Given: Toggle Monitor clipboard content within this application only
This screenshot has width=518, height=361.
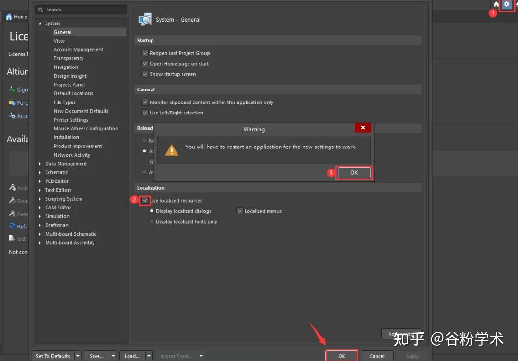Looking at the screenshot, I should pos(145,102).
